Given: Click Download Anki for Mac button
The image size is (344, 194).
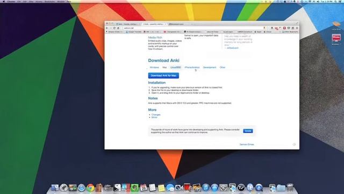Looking at the screenshot, I should (163, 75).
